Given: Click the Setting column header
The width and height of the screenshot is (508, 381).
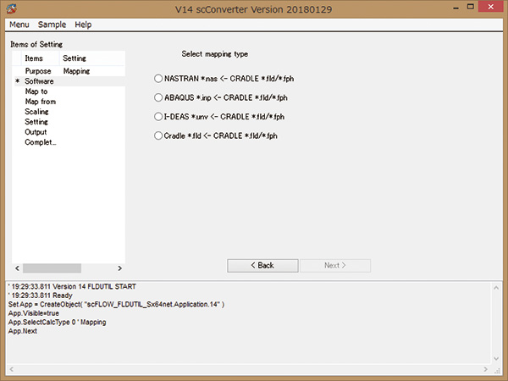Looking at the screenshot, I should tap(92, 58).
